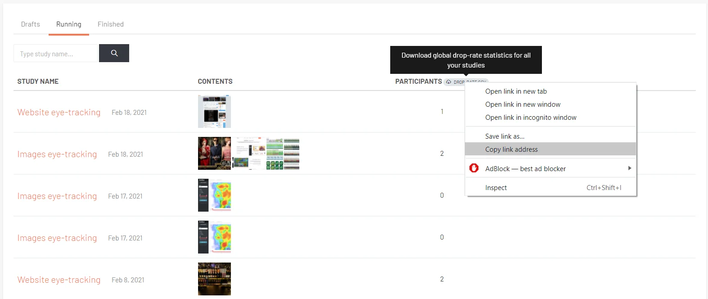Click the AdBlock red hand icon
Screen dimensions: 708x299
click(474, 168)
